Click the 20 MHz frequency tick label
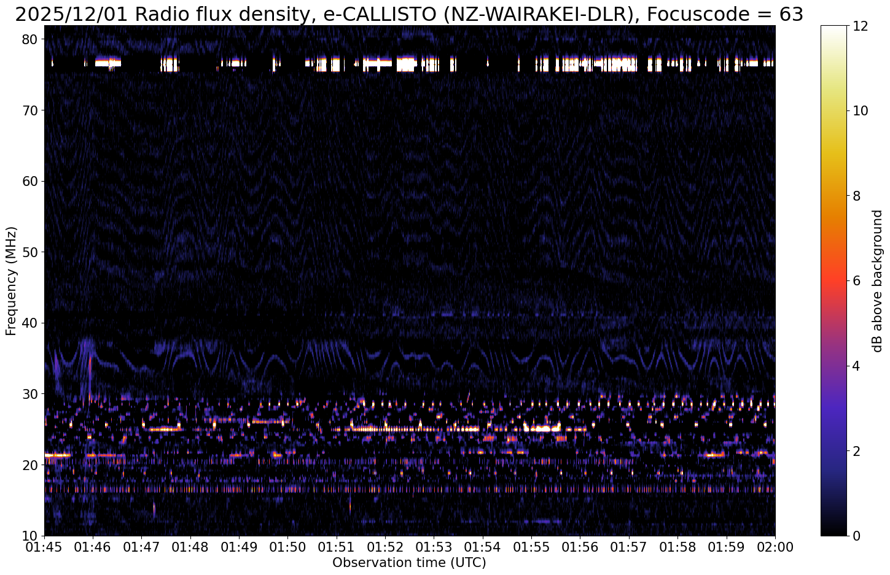Viewport: 890px width, 575px height. 31,465
